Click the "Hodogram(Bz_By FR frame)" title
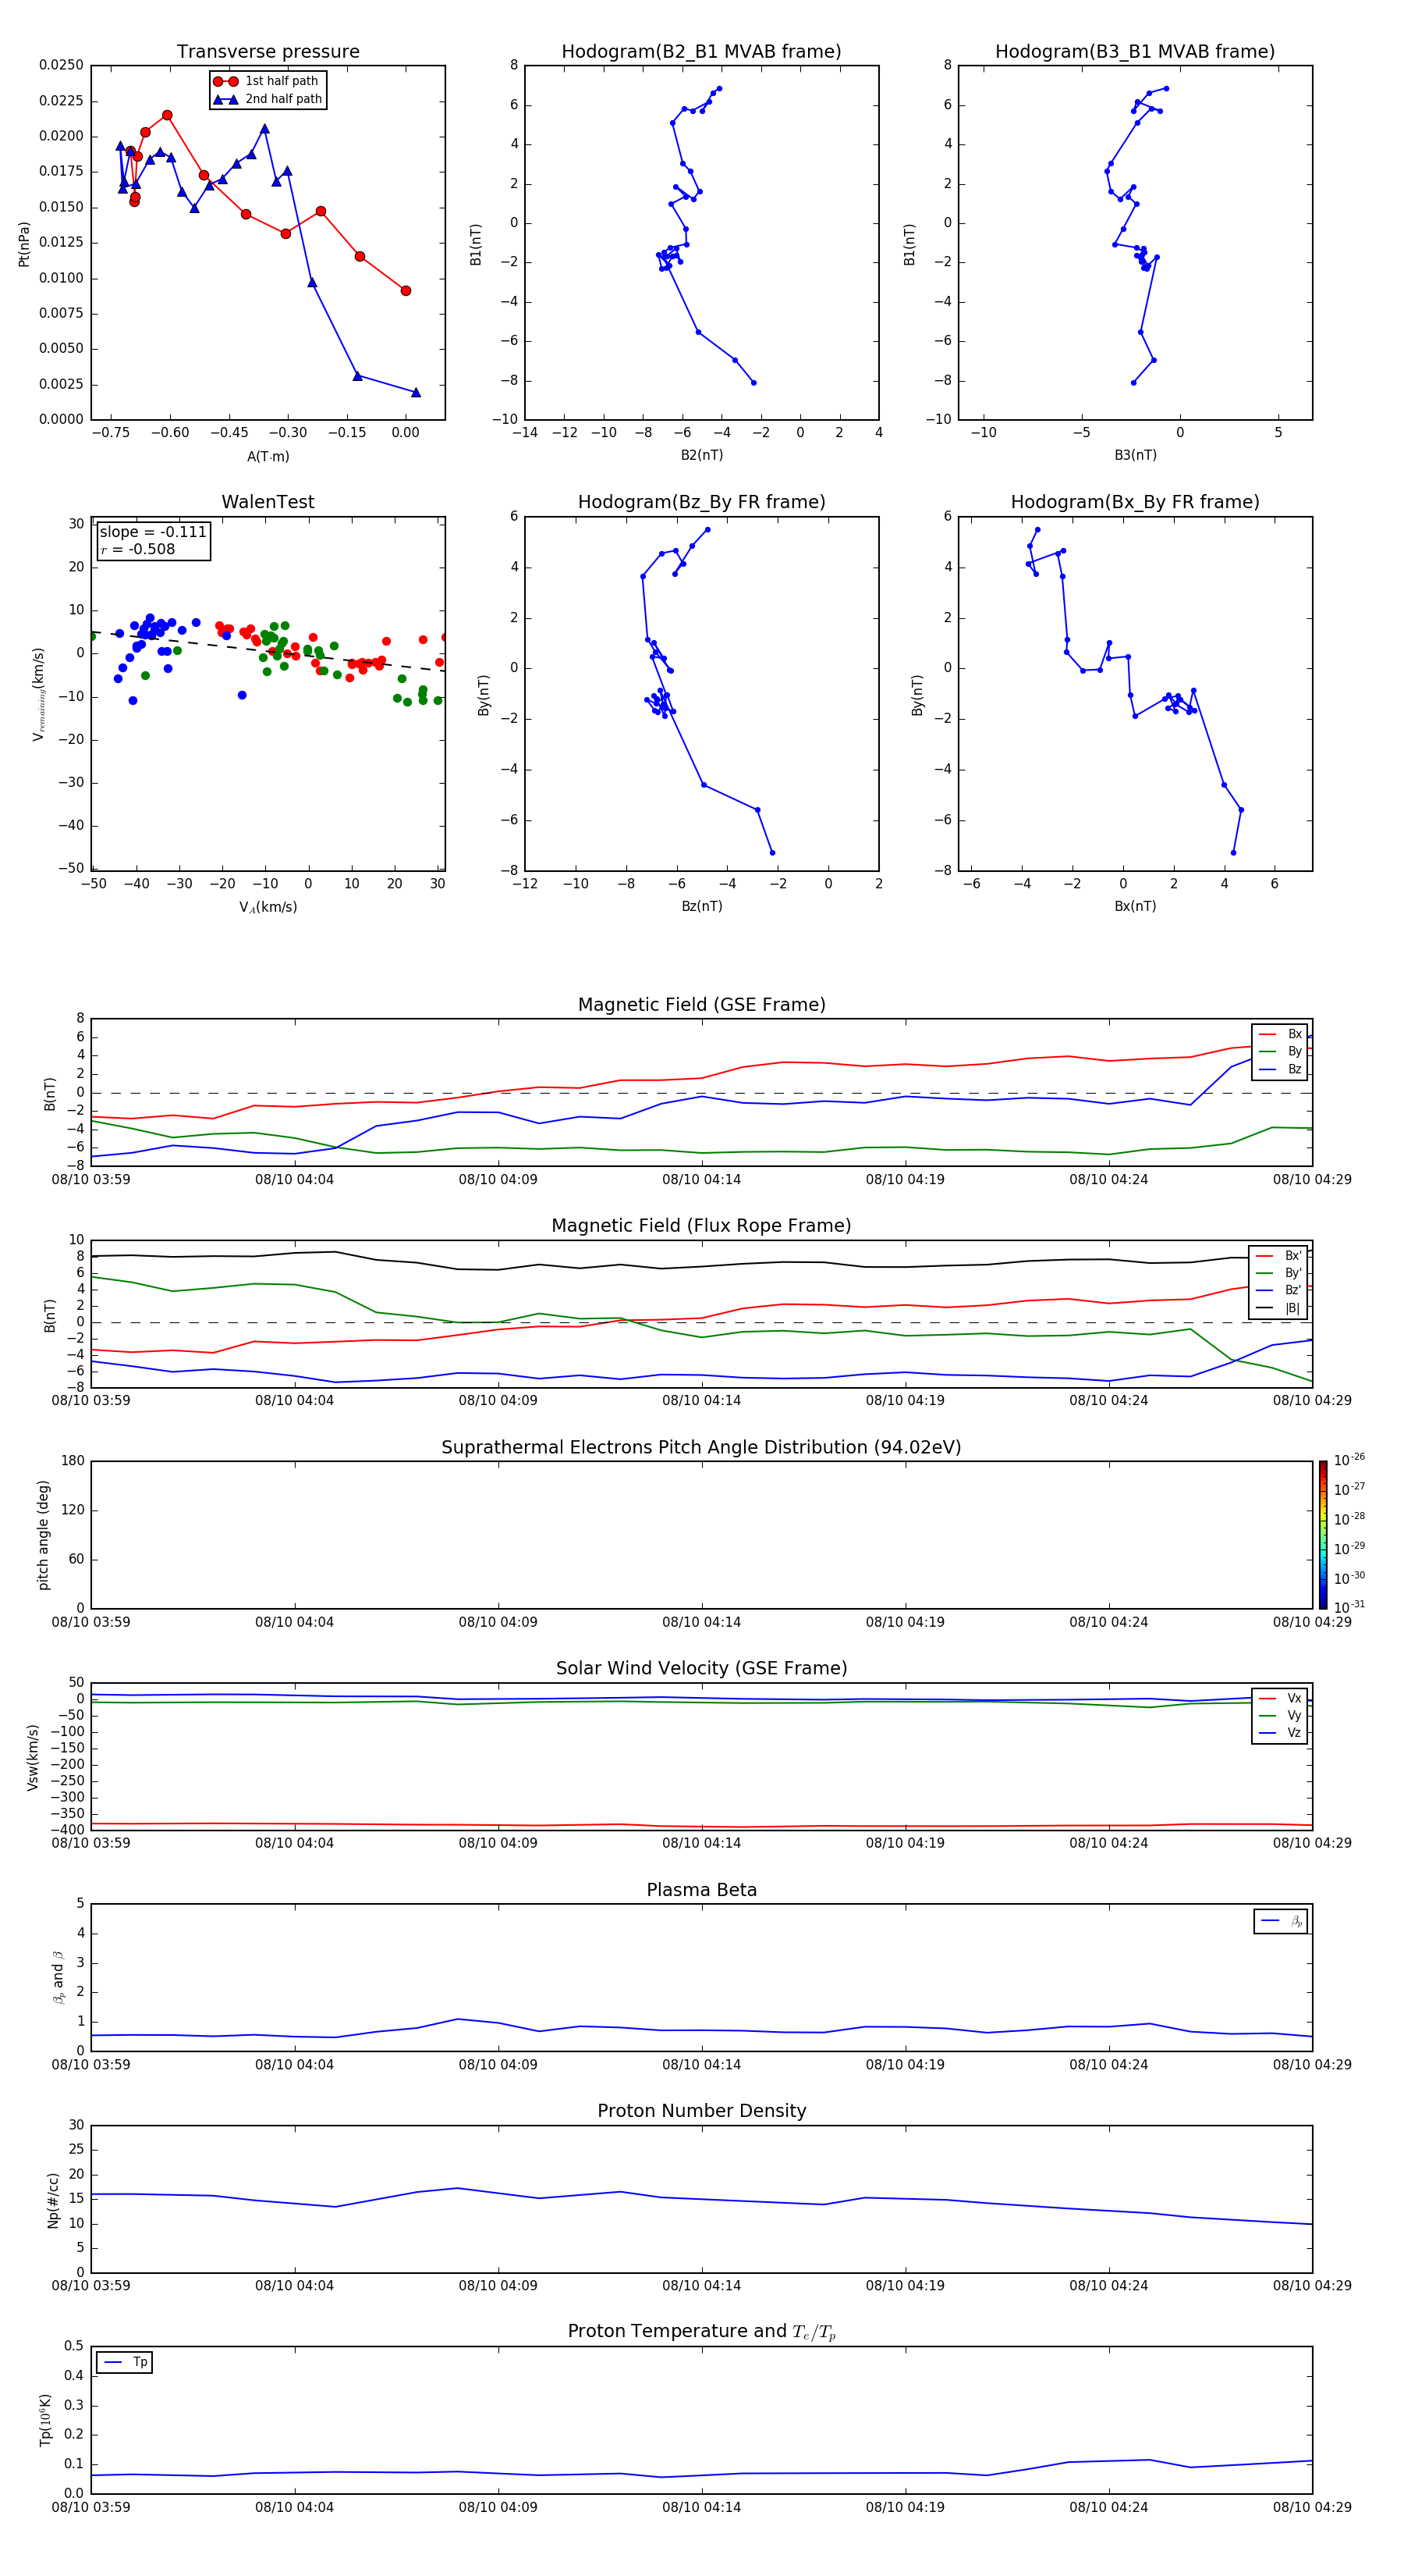The height and width of the screenshot is (2576, 1404). tap(701, 502)
